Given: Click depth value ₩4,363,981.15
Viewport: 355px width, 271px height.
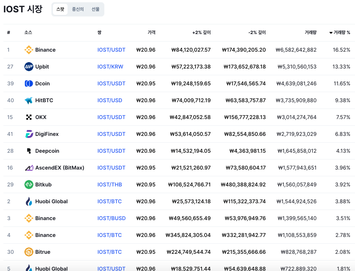Looking at the screenshot, I should point(247,151).
